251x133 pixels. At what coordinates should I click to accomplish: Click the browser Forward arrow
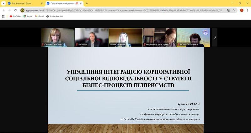coord(9,10)
